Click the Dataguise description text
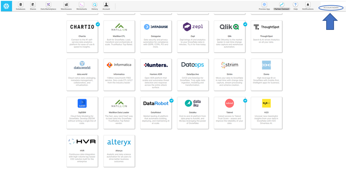The width and height of the screenshot is (347, 169). tap(156, 43)
